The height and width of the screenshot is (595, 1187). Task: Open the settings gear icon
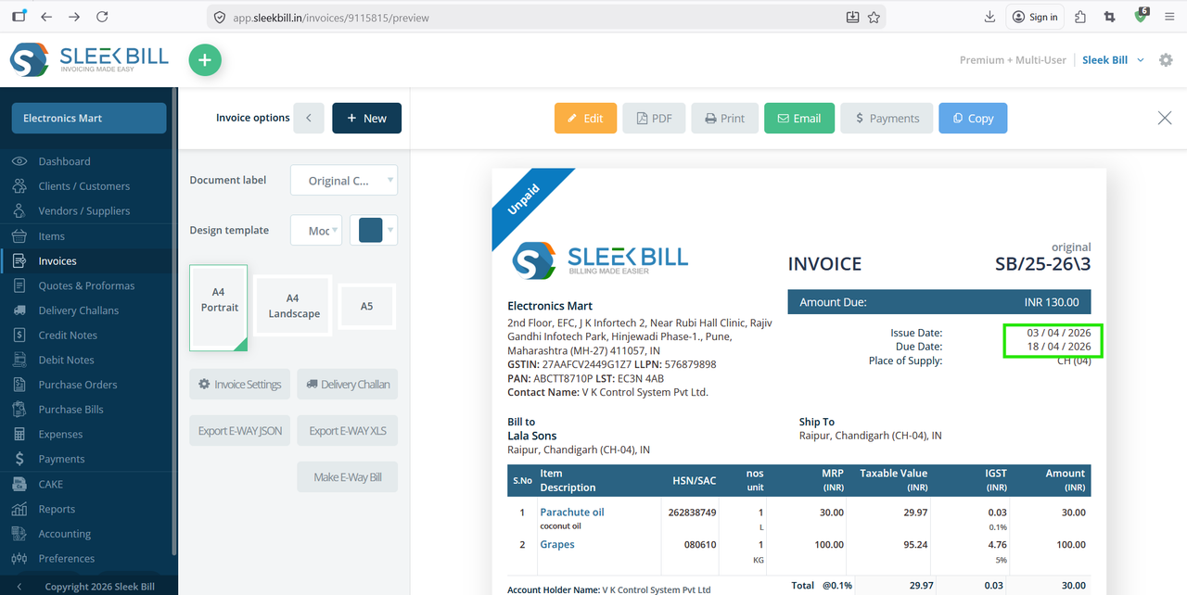pos(1166,60)
